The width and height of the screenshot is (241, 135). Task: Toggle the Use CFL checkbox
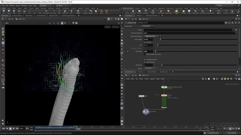tap(145, 42)
